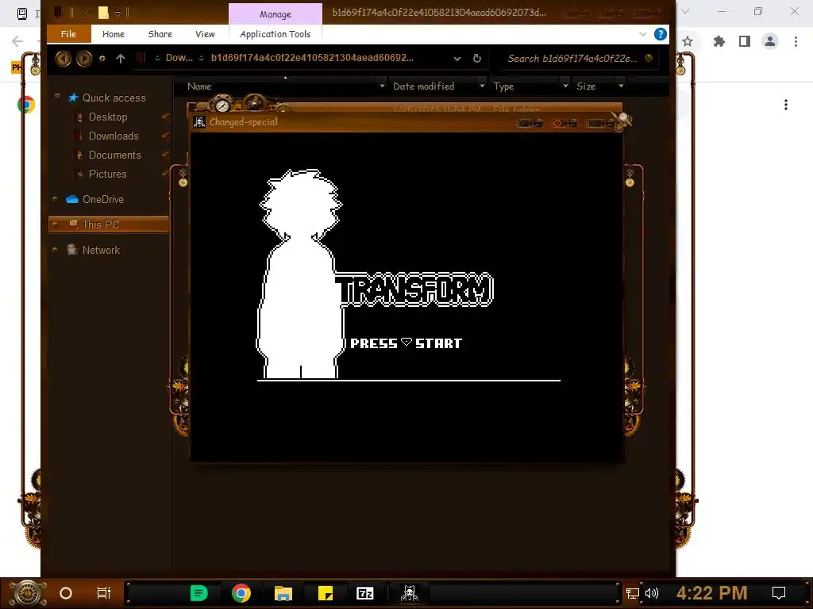Sort by the Date modified column
The image size is (813, 609).
coord(423,86)
